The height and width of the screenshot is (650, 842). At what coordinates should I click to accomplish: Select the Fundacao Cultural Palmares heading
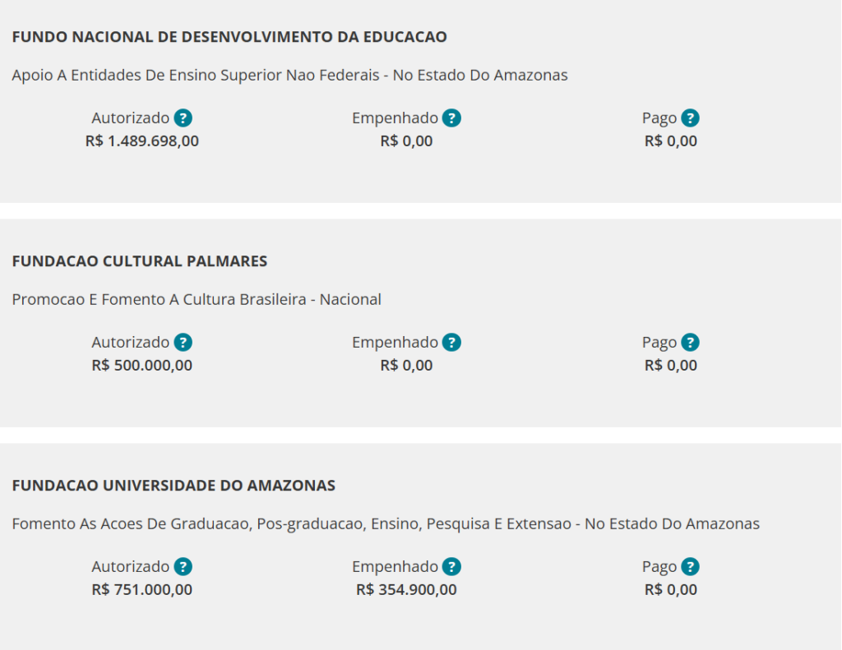click(x=140, y=261)
